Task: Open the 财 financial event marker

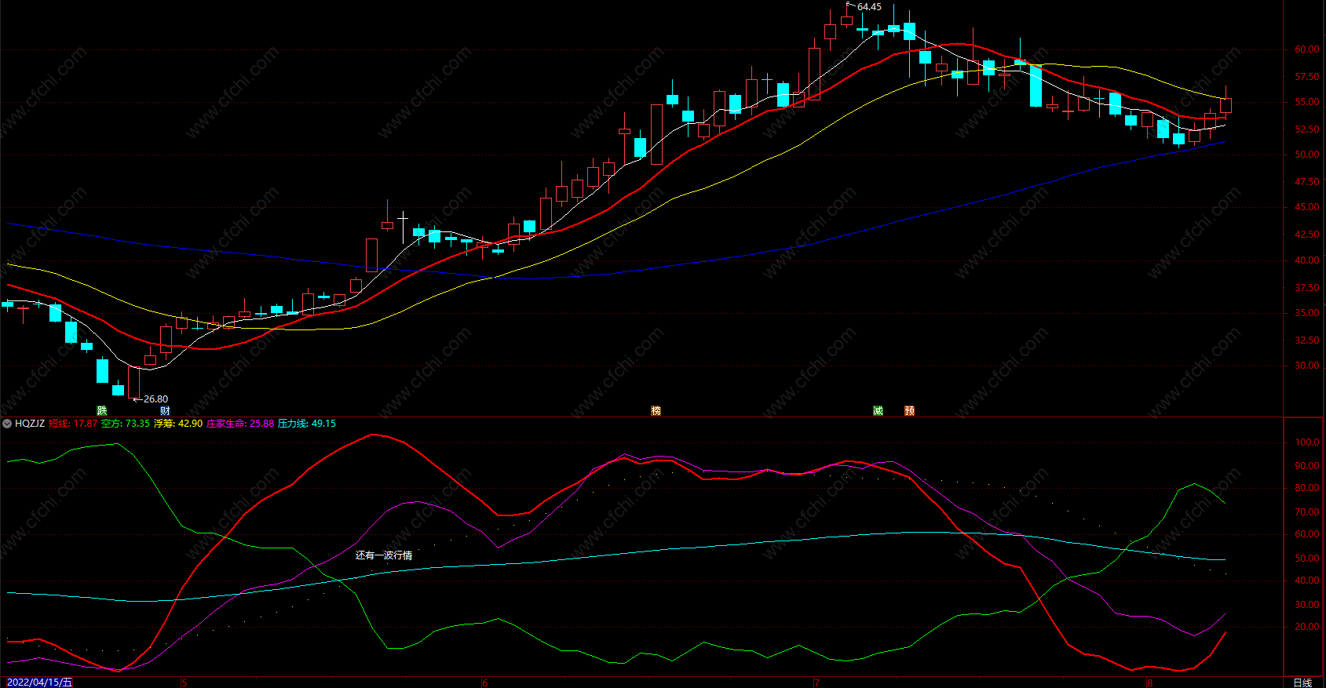Action: (166, 411)
